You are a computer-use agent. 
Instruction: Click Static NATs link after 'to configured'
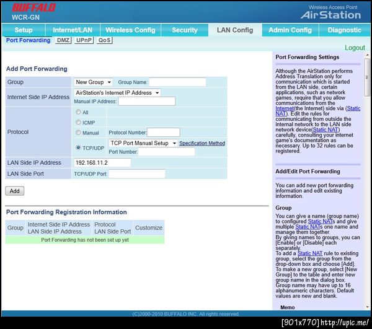click(321, 221)
